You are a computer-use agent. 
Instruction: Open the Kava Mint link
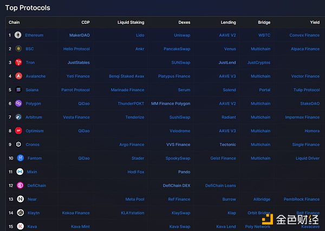coord(80,227)
